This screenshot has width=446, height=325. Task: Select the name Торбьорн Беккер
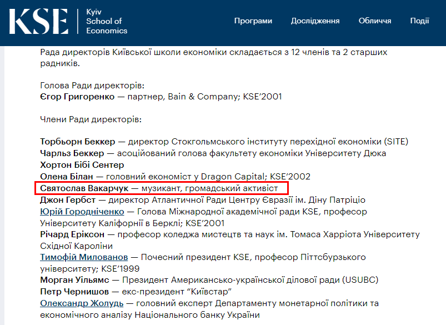[x=78, y=142]
